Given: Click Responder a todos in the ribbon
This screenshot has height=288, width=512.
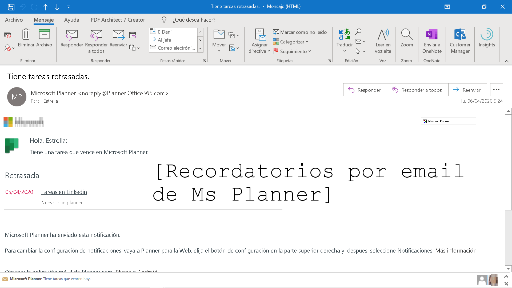Looking at the screenshot, I should click(96, 41).
